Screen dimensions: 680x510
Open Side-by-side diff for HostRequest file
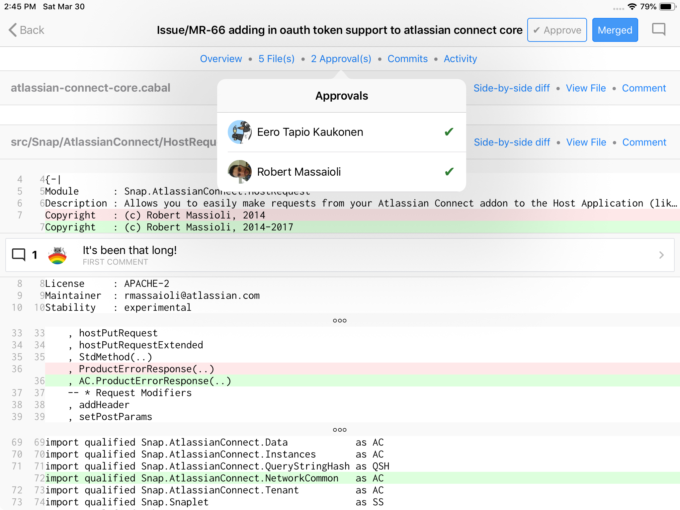pos(512,142)
